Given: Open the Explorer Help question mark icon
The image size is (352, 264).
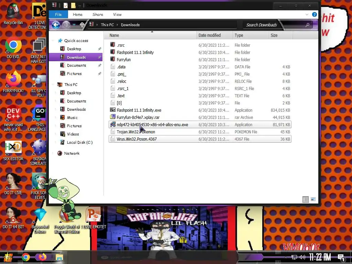Looking at the screenshot, I should click(315, 14).
